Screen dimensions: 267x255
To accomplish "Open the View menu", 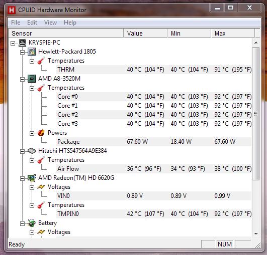I will tap(50, 23).
